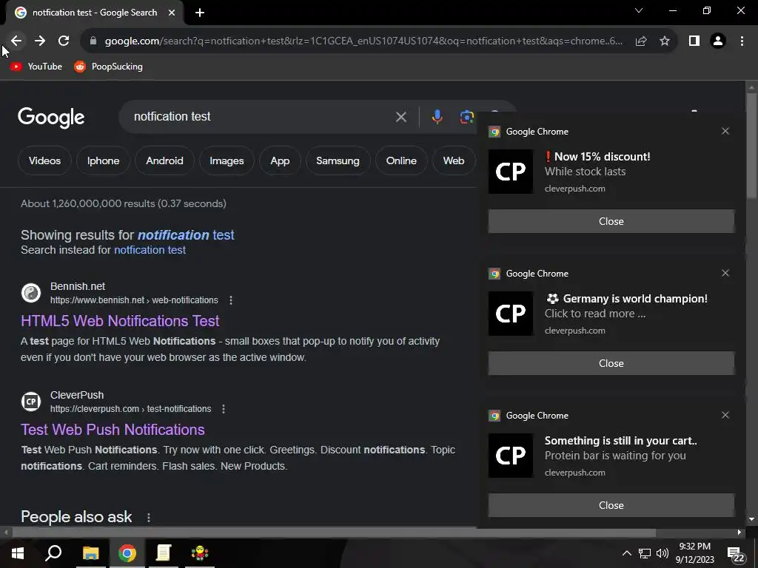Click the vertical page scrollbar thumb
758x568 pixels.
[751, 145]
